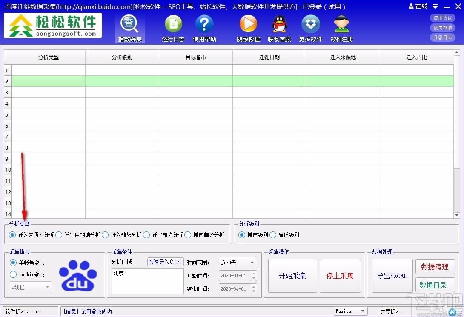Viewport: 464px width, 317px height.
Task: Click 快速导入(1个) button
Action: click(x=166, y=262)
